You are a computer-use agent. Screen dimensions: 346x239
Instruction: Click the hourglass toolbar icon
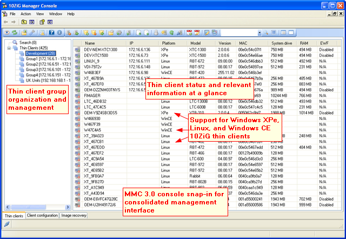tap(42, 32)
